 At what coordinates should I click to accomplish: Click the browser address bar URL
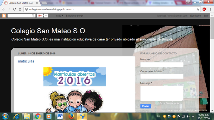[x=51, y=9]
